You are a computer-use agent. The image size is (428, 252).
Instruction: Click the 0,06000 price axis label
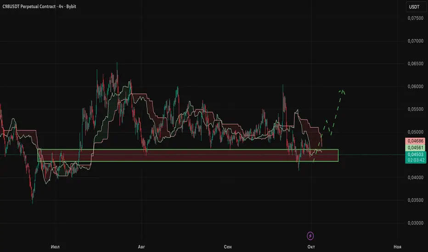tap(416, 86)
